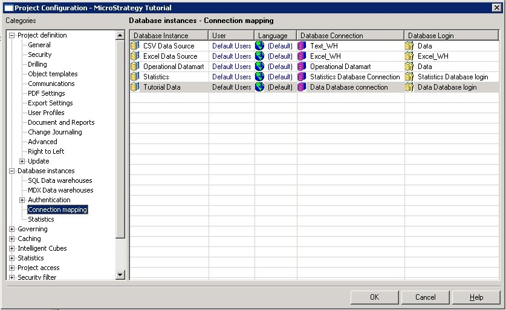Click the globe language icon in Statistics row
The image size is (506, 310).
[x=259, y=77]
